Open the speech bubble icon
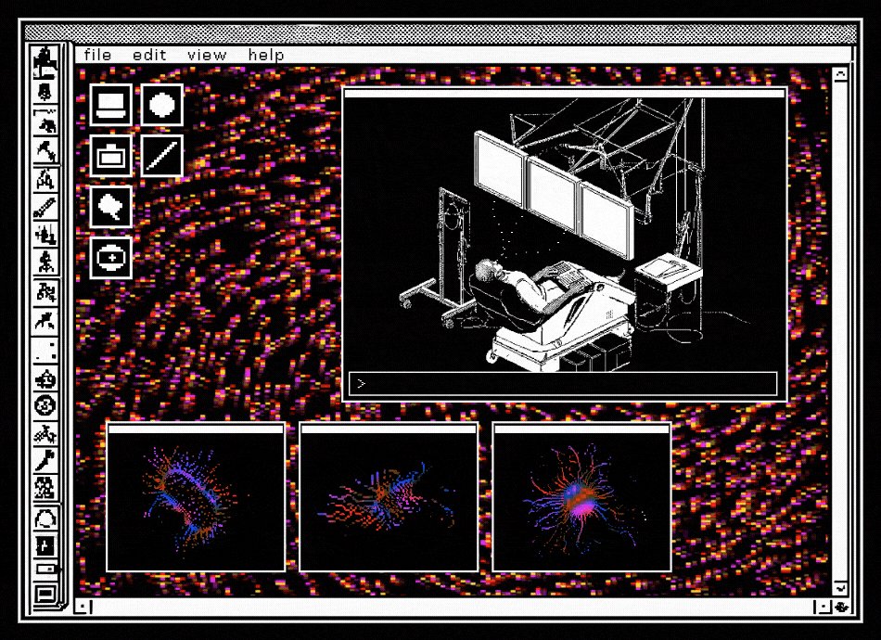881x640 pixels. pos(110,207)
